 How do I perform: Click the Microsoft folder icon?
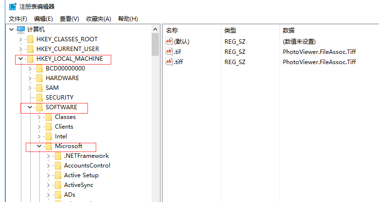tap(49, 146)
